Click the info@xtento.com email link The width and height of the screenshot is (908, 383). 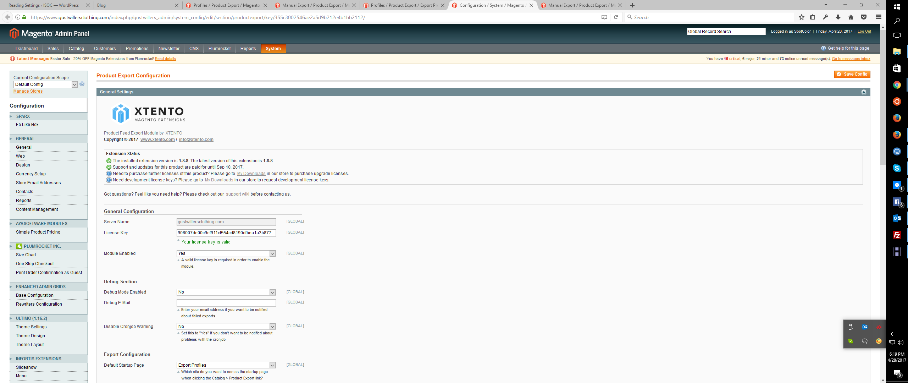[x=196, y=139]
